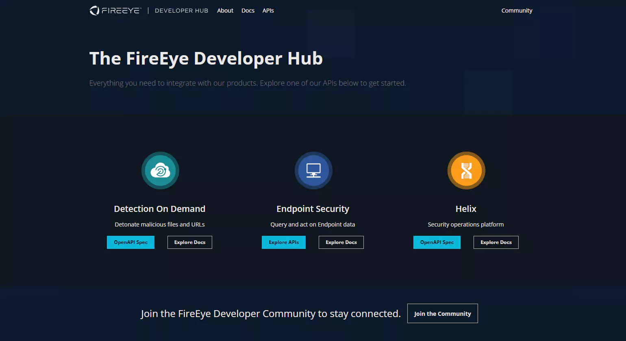Open Explore Docs under Endpoint Security
This screenshot has height=341, width=626.
click(341, 242)
